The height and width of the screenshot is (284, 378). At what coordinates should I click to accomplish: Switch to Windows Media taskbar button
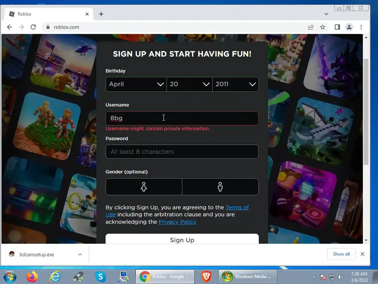248,277
